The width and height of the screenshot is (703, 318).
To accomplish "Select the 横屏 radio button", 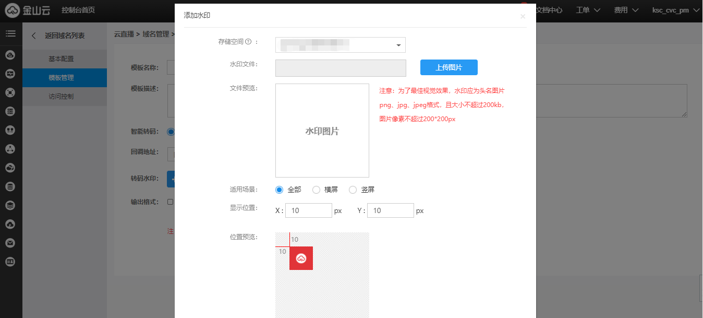I will [316, 190].
